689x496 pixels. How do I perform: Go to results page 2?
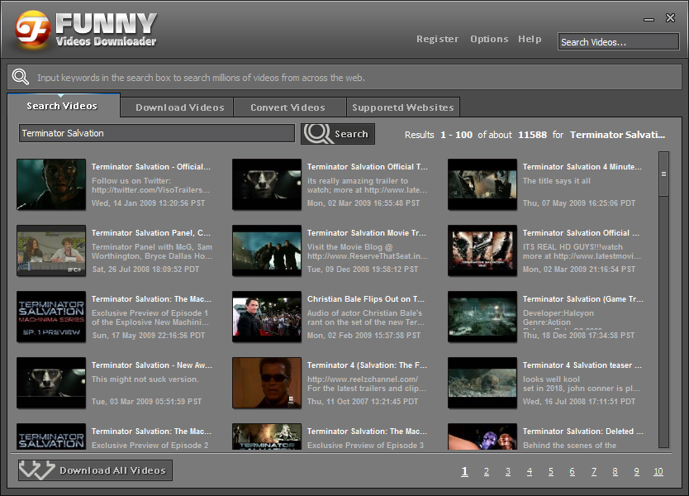(x=487, y=472)
